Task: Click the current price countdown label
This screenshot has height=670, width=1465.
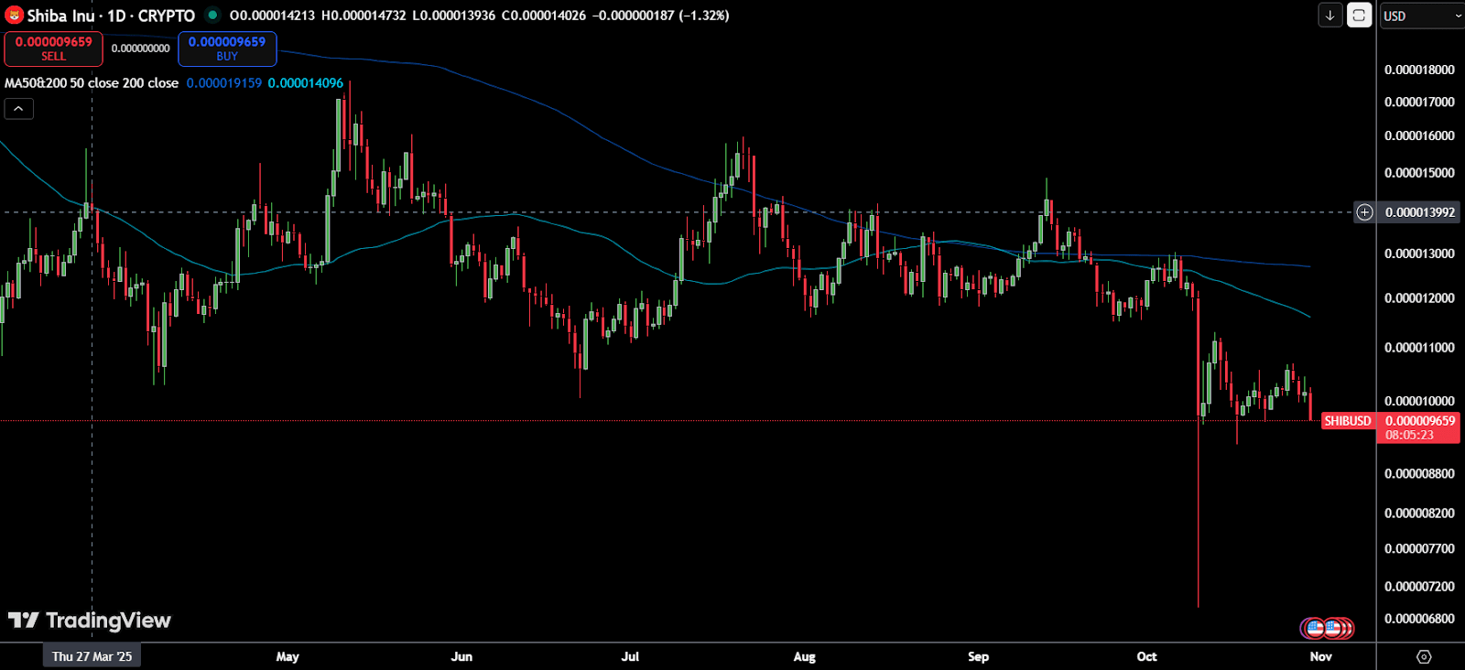Action: 1410,436
